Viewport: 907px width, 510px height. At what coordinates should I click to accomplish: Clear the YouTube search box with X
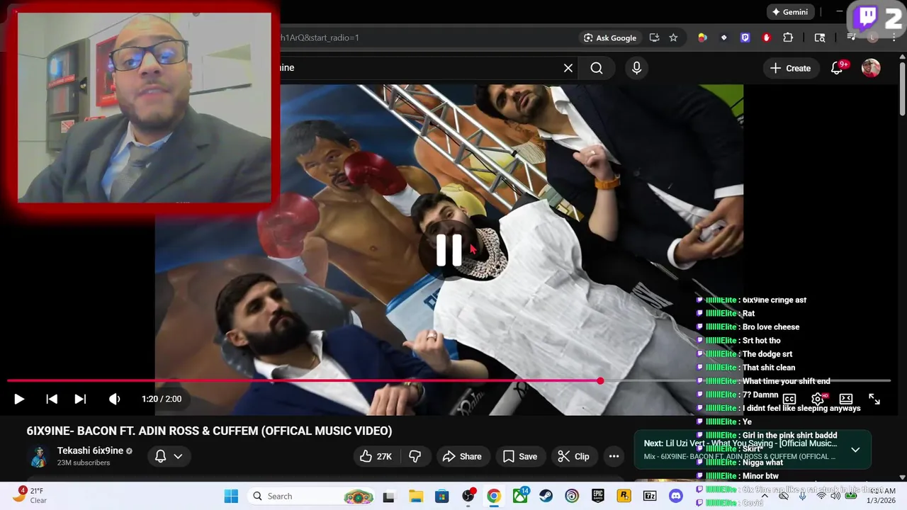[568, 68]
